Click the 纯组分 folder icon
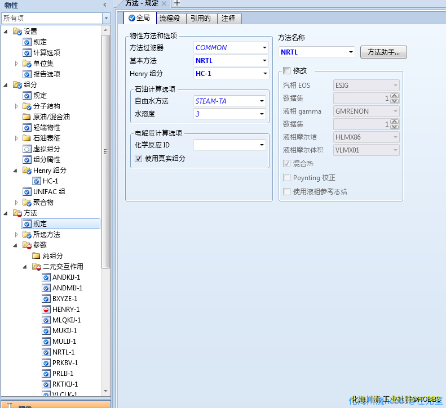The height and width of the screenshot is (408, 446). [36, 256]
